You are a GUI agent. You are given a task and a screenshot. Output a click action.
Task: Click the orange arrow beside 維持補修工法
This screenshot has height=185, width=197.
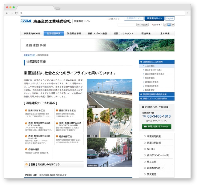57,136
